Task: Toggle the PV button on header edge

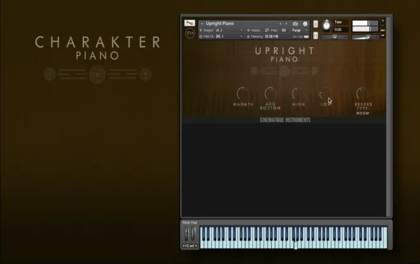Action: [383, 36]
